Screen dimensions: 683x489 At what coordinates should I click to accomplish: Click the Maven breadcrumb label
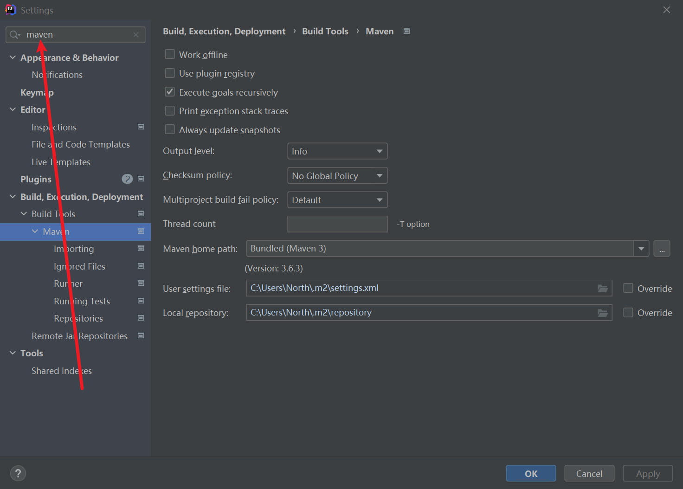tap(380, 31)
